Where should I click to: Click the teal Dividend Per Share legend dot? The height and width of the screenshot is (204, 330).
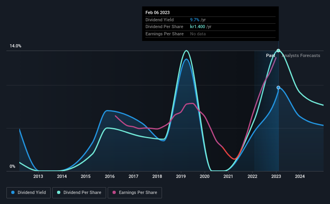point(59,192)
